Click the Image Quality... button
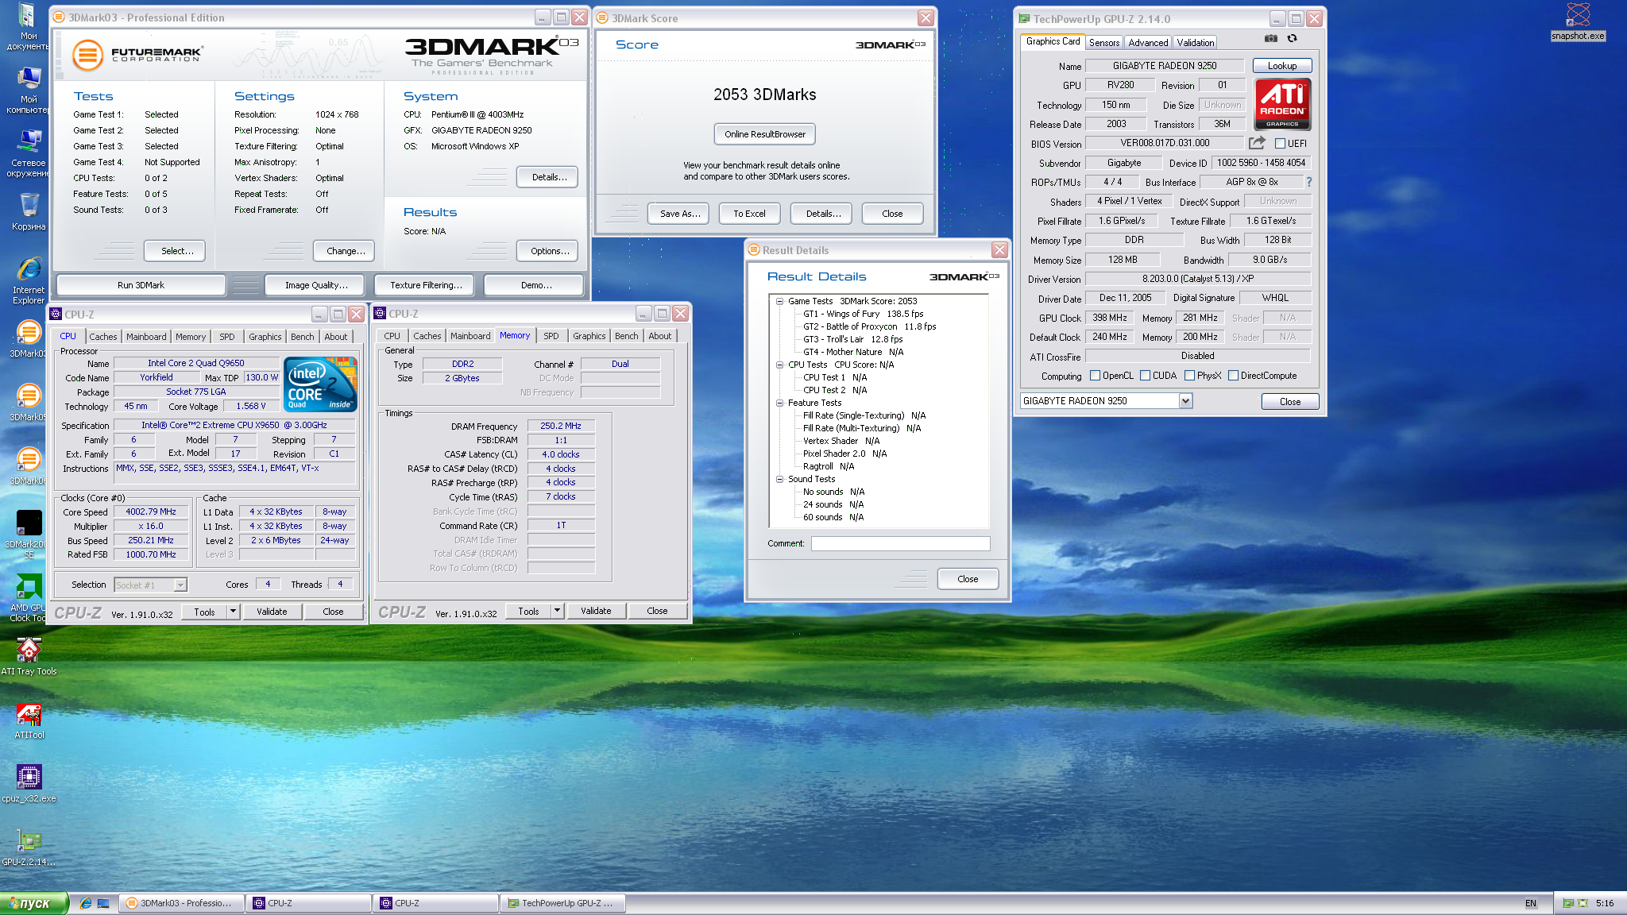The height and width of the screenshot is (915, 1627). 316,285
